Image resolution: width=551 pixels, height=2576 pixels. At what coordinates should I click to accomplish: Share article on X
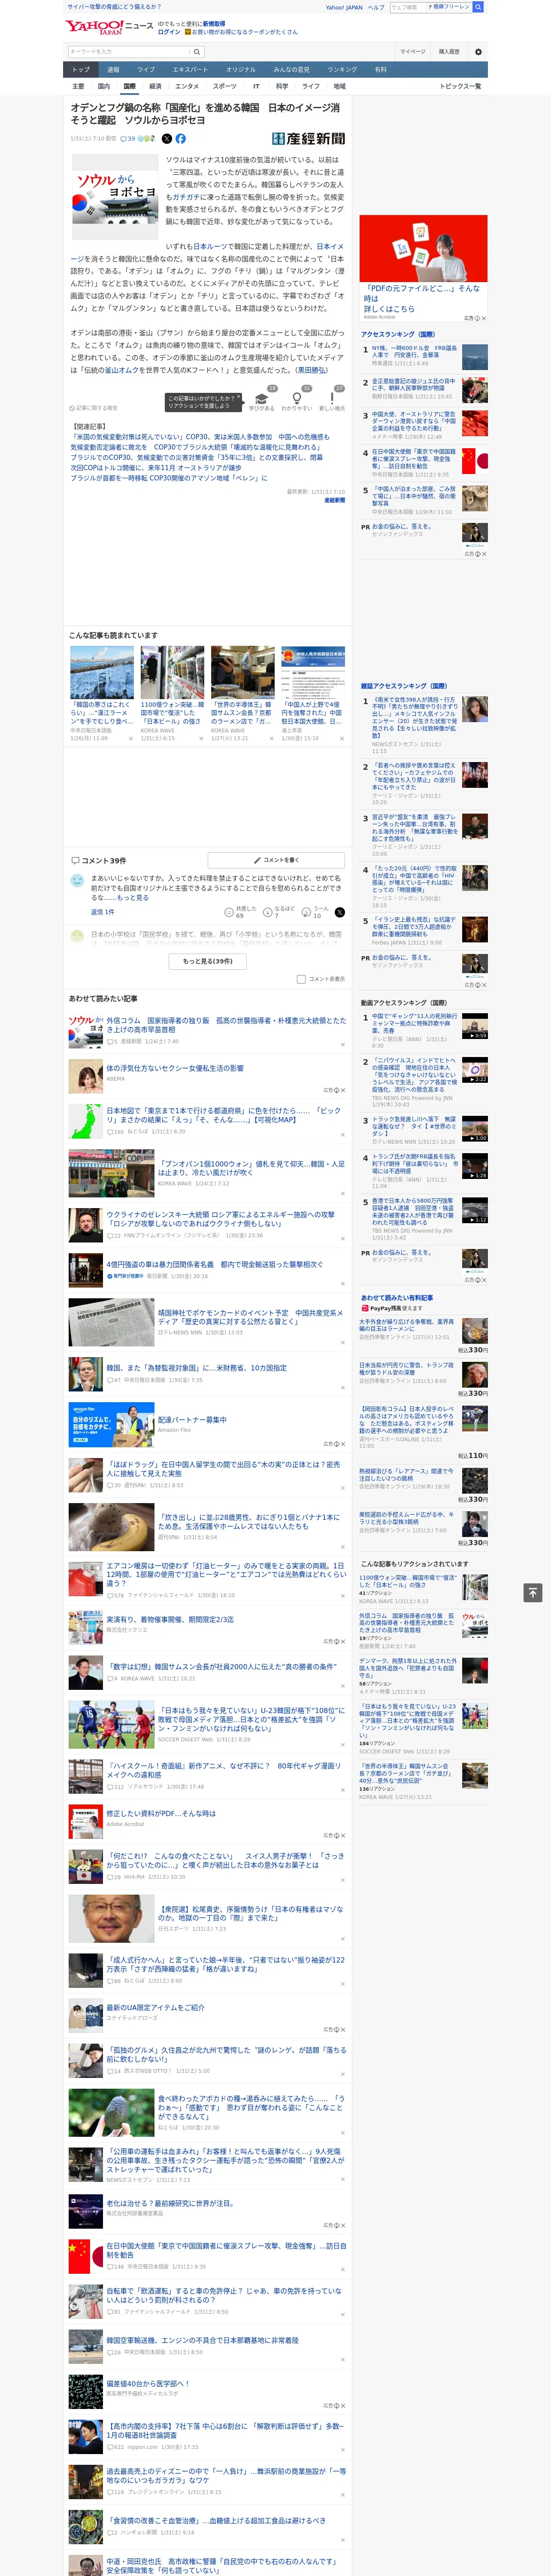tap(167, 139)
